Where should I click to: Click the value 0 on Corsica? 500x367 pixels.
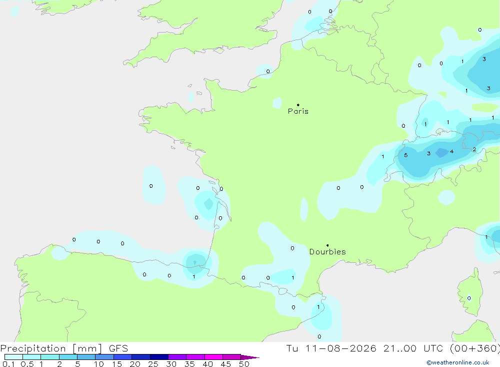[469, 298]
